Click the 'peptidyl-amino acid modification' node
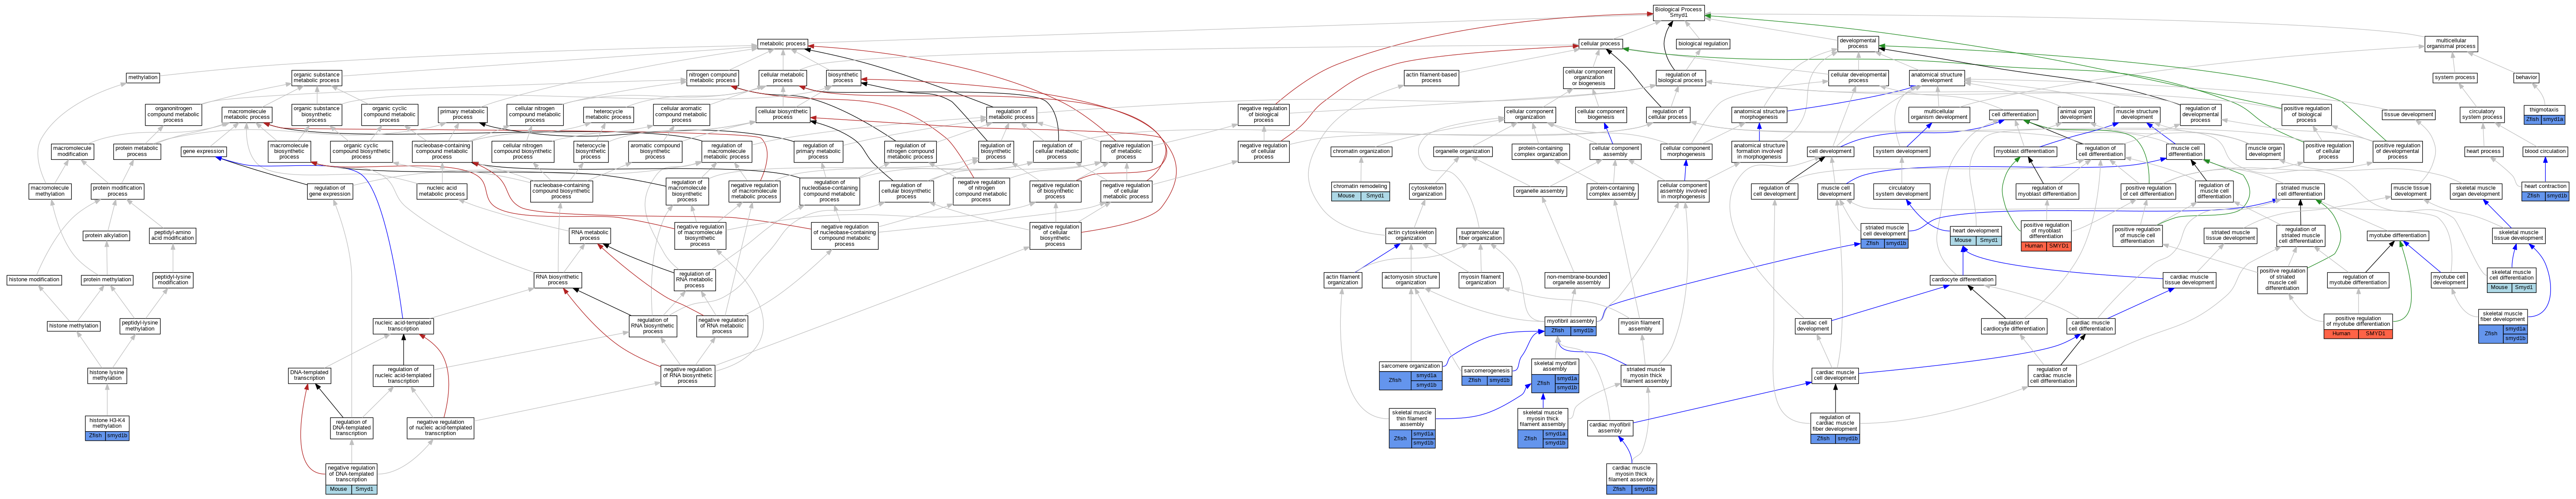The image size is (2576, 499). [173, 235]
